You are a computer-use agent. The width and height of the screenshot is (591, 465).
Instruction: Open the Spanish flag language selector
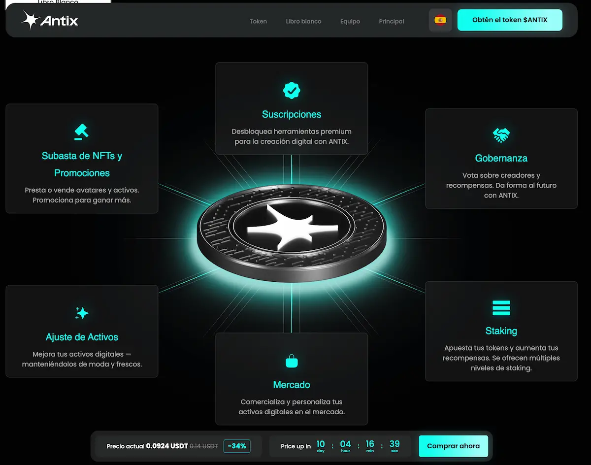pyautogui.click(x=440, y=20)
